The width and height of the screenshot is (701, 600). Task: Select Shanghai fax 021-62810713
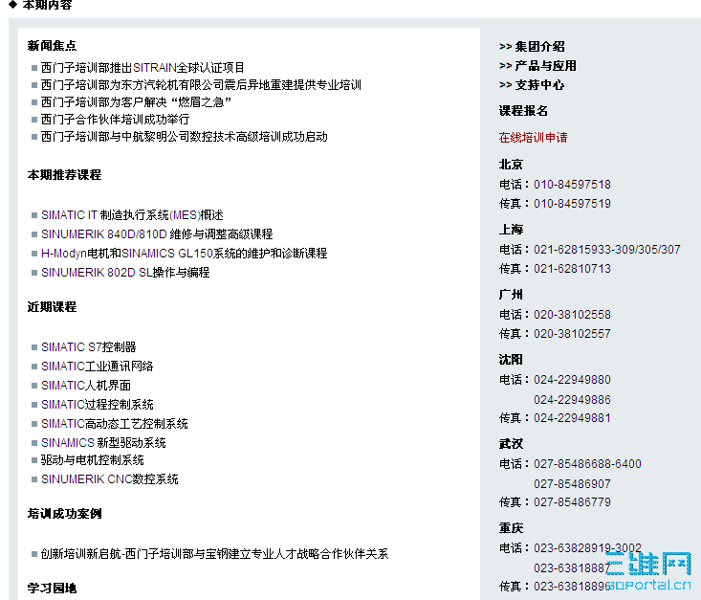pos(572,269)
